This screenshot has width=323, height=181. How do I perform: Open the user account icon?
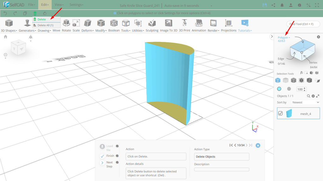tap(291, 5)
